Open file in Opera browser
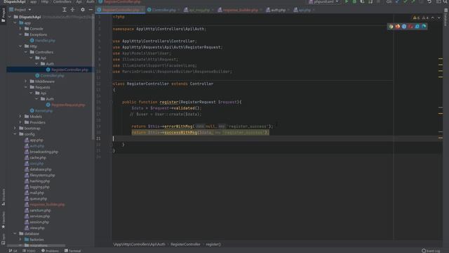This screenshot has height=253, width=449. pos(410,27)
